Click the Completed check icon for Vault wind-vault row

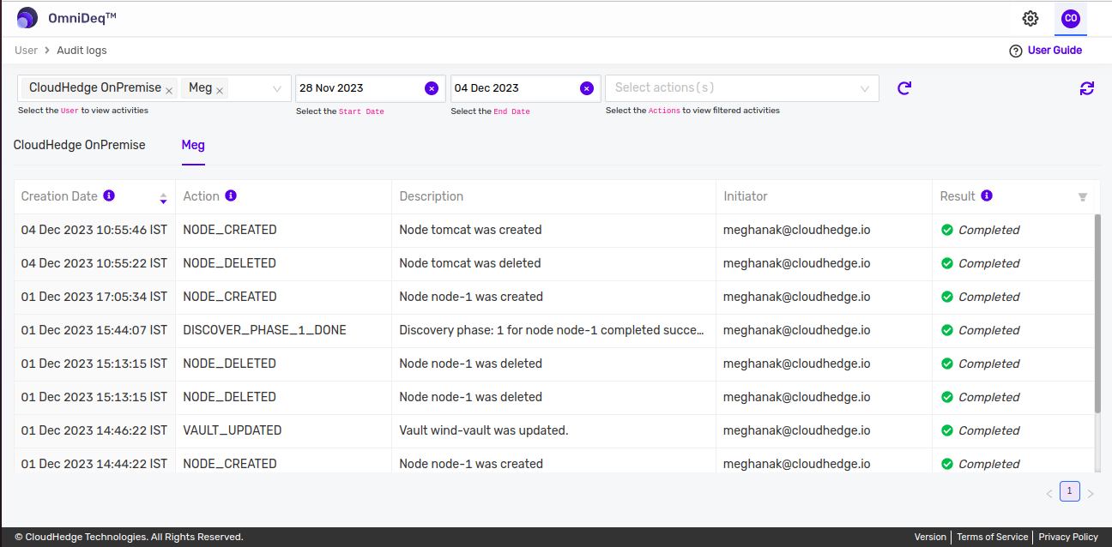point(947,430)
